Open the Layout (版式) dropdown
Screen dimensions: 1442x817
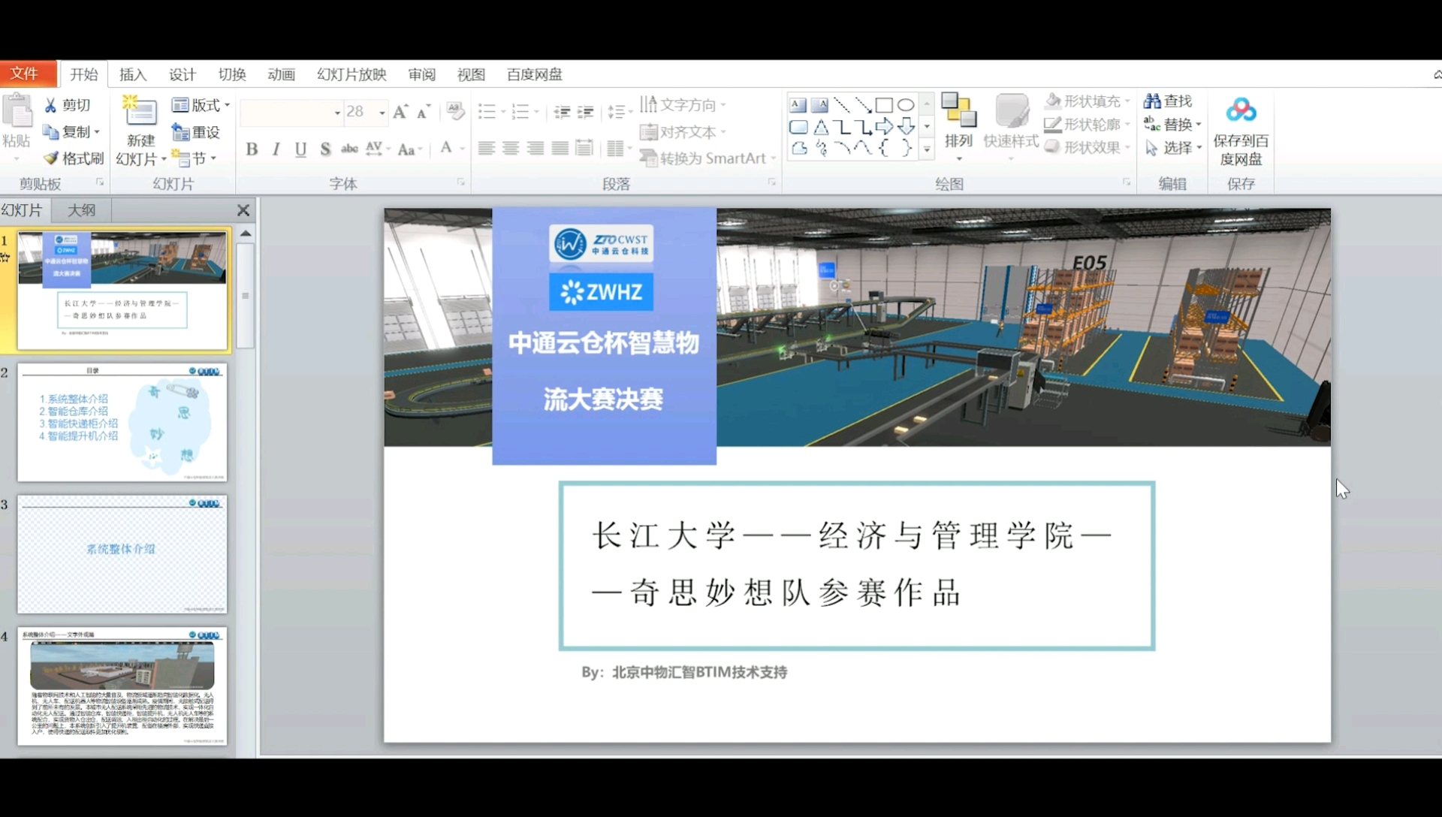click(x=201, y=105)
